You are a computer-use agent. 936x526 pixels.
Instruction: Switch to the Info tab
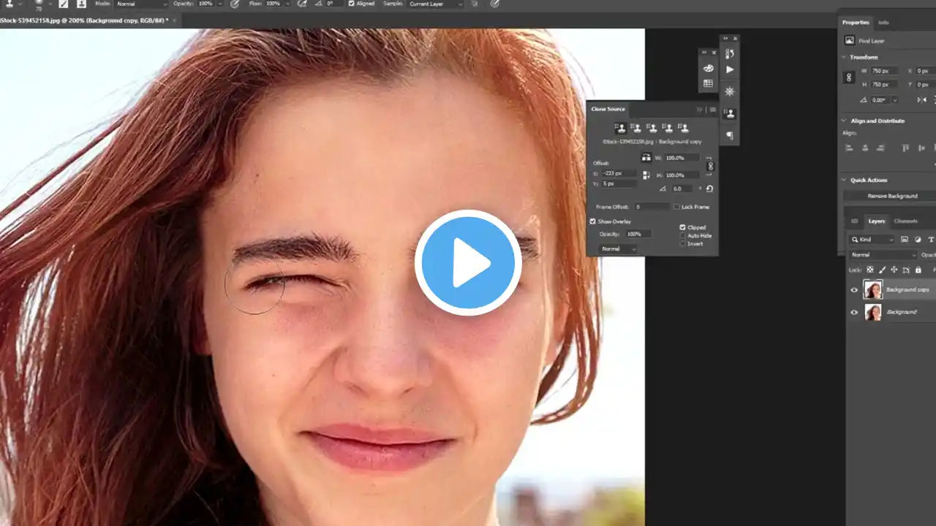[x=883, y=22]
